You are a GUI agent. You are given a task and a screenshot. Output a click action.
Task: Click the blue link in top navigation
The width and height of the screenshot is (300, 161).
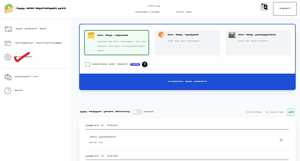pyautogui.click(x=153, y=6)
